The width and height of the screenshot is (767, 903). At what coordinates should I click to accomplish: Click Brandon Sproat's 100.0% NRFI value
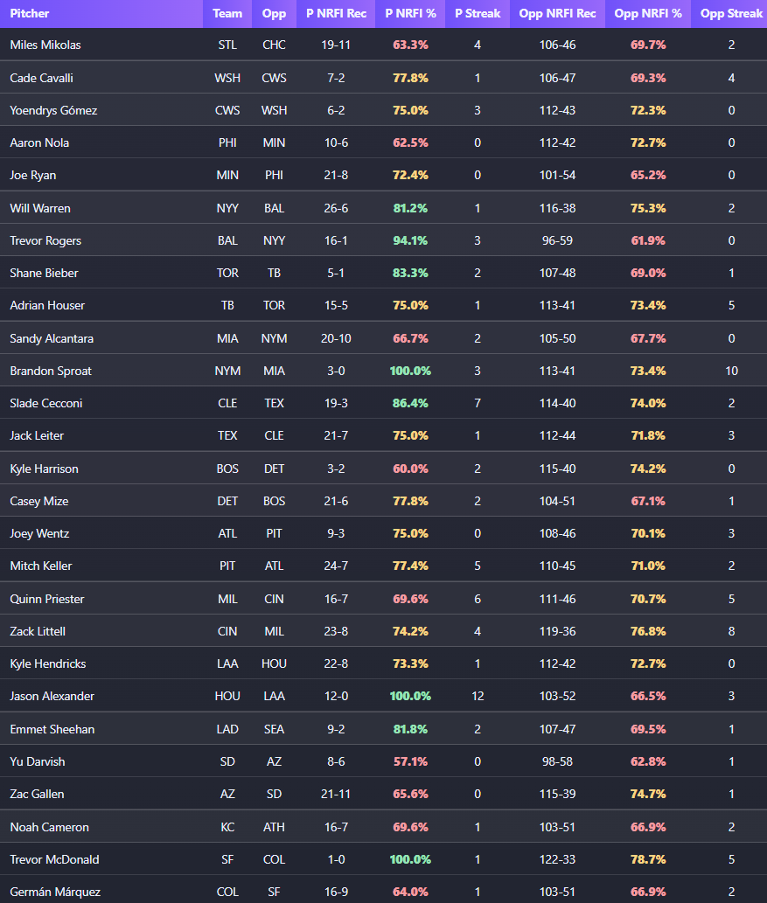click(410, 371)
